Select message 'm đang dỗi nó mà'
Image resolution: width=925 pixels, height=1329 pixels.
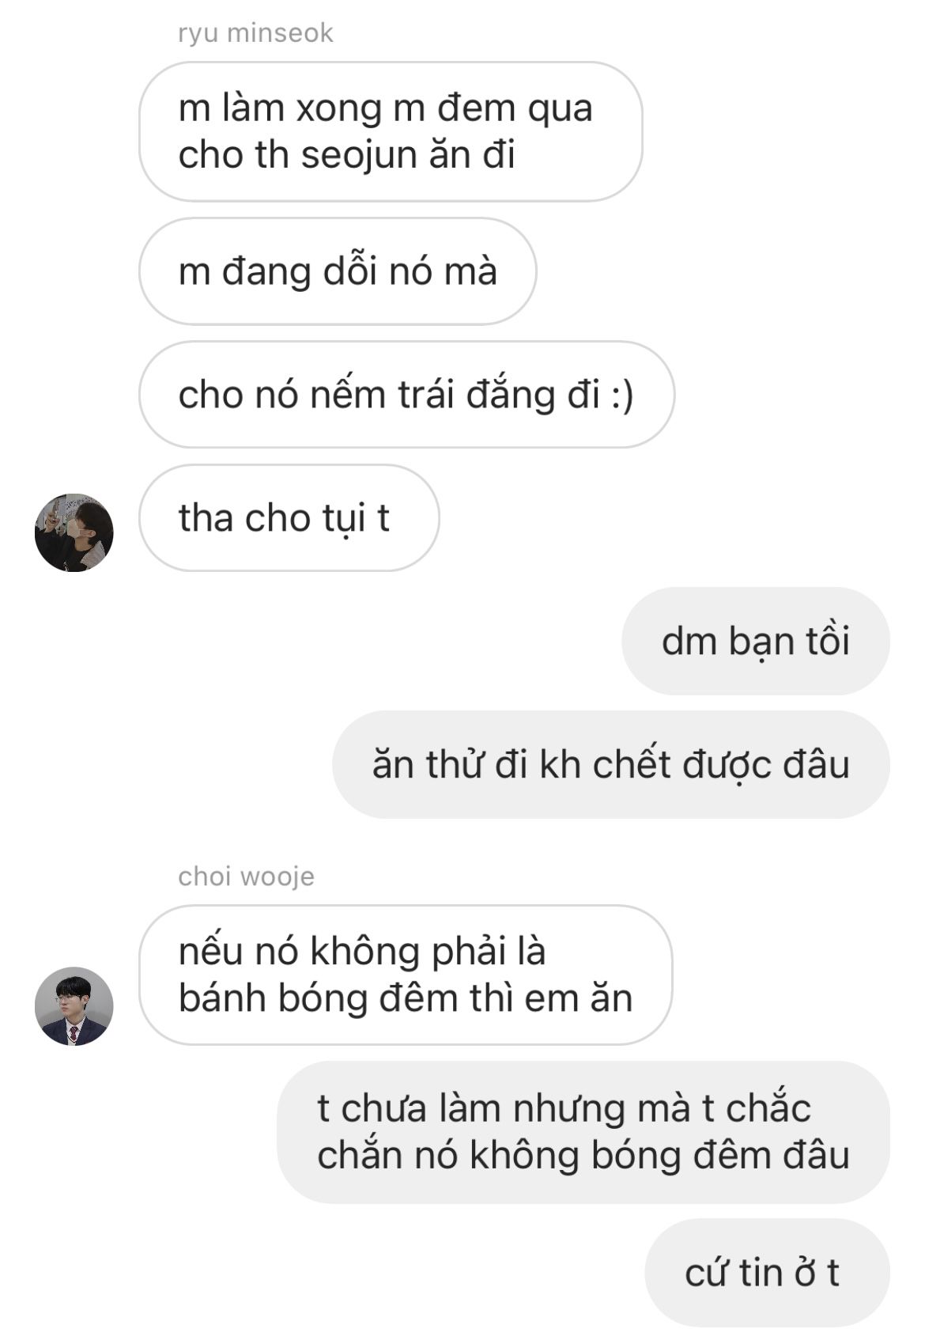pos(338,271)
